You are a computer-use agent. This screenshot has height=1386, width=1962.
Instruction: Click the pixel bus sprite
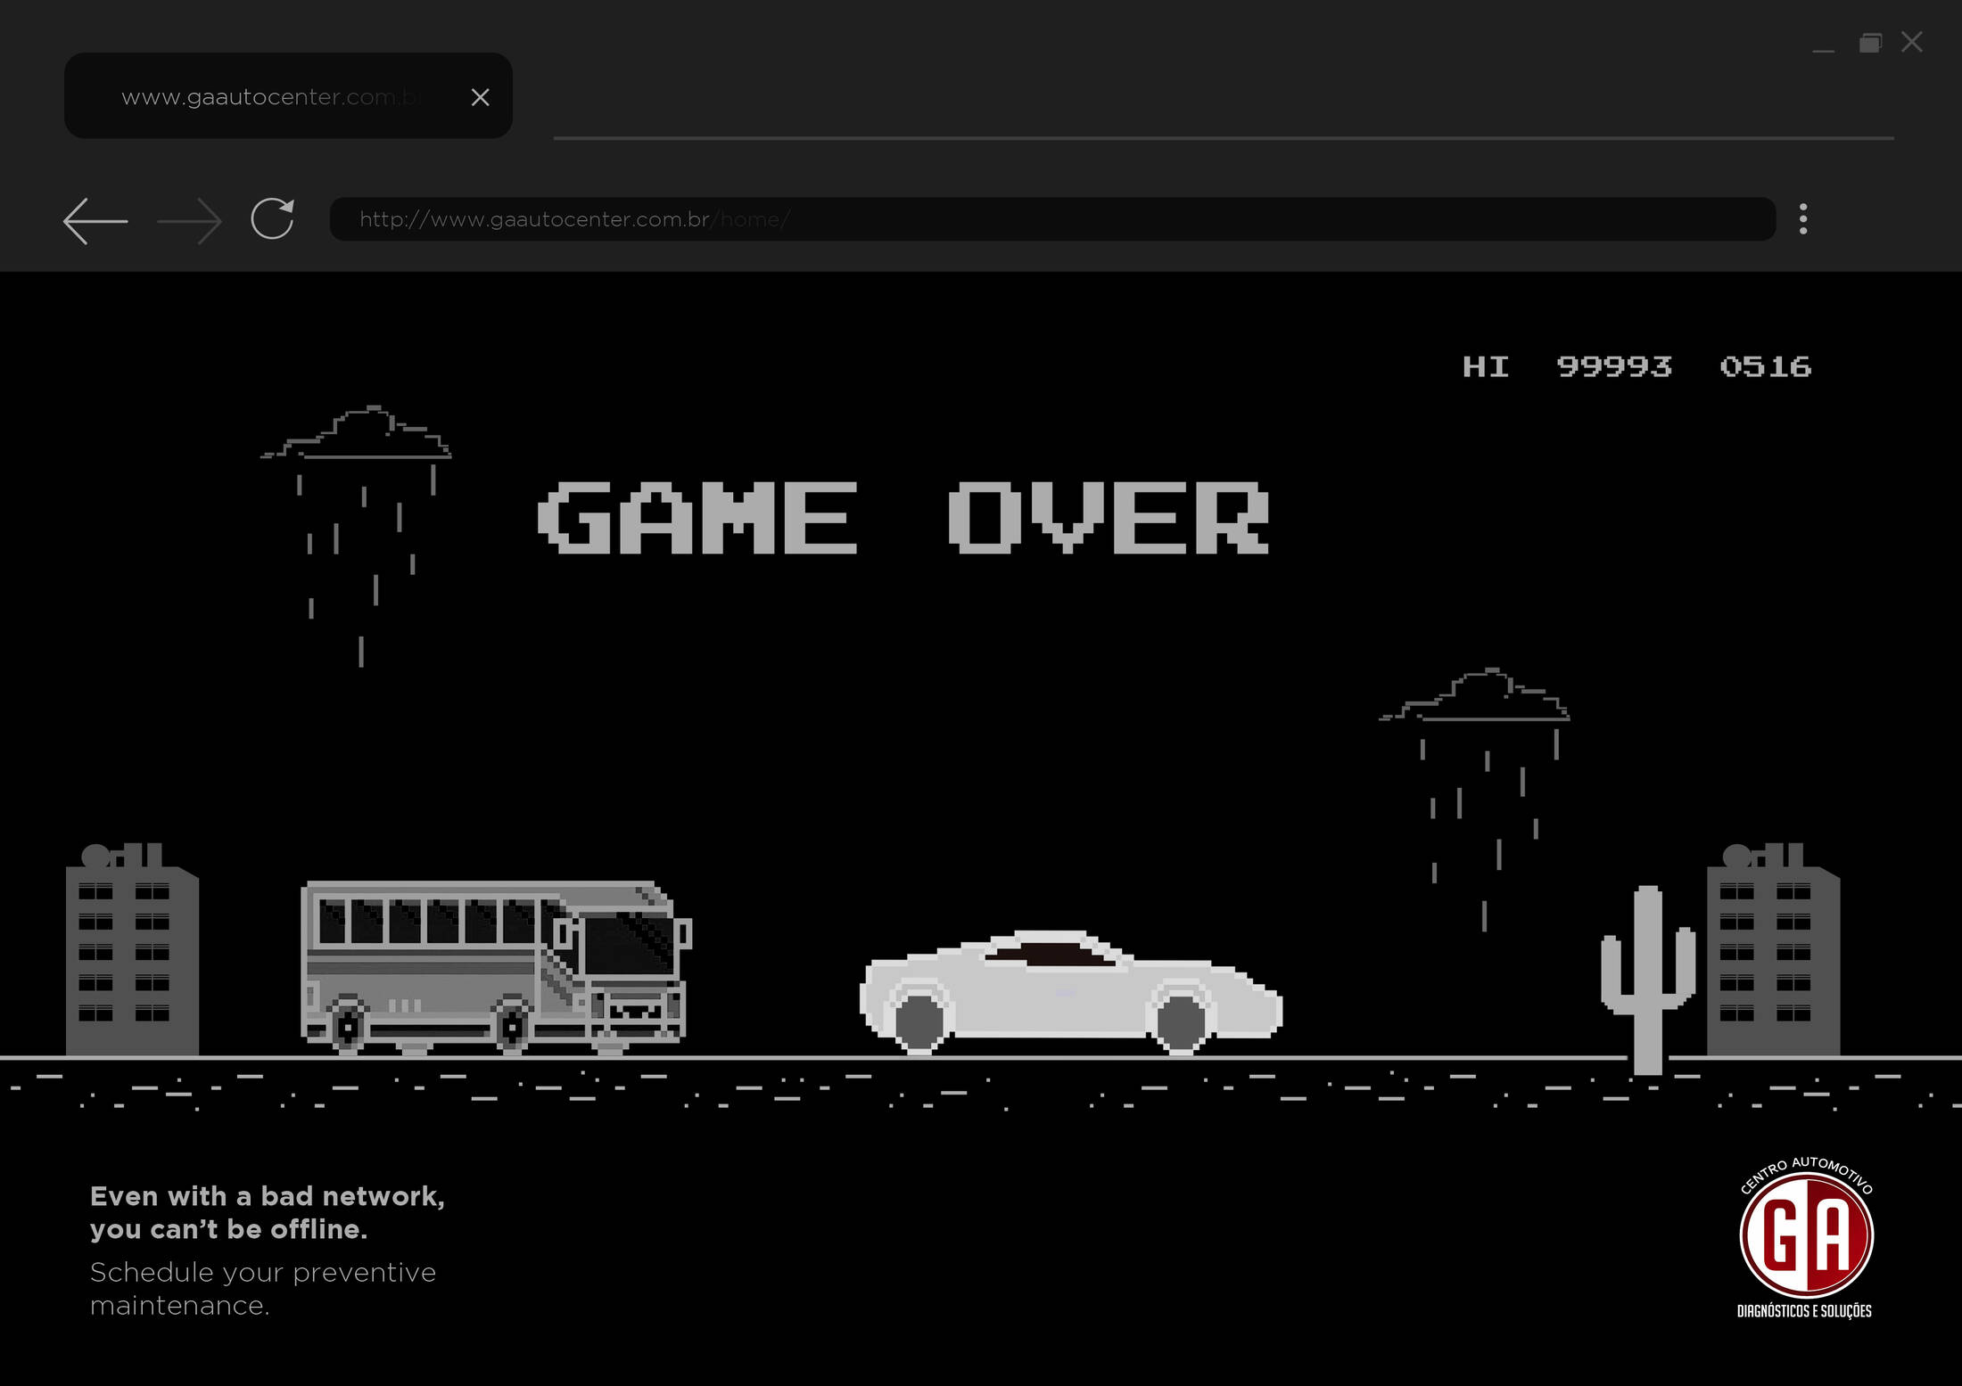click(x=497, y=968)
